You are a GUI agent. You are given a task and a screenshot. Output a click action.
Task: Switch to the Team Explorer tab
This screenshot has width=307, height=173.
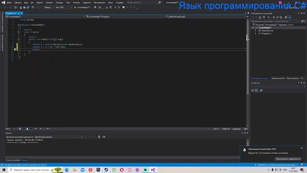point(295,78)
